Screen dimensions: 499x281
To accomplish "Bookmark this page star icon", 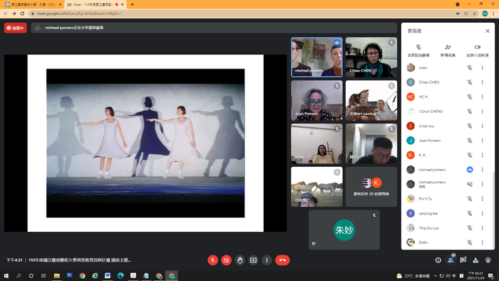I will tap(474, 14).
